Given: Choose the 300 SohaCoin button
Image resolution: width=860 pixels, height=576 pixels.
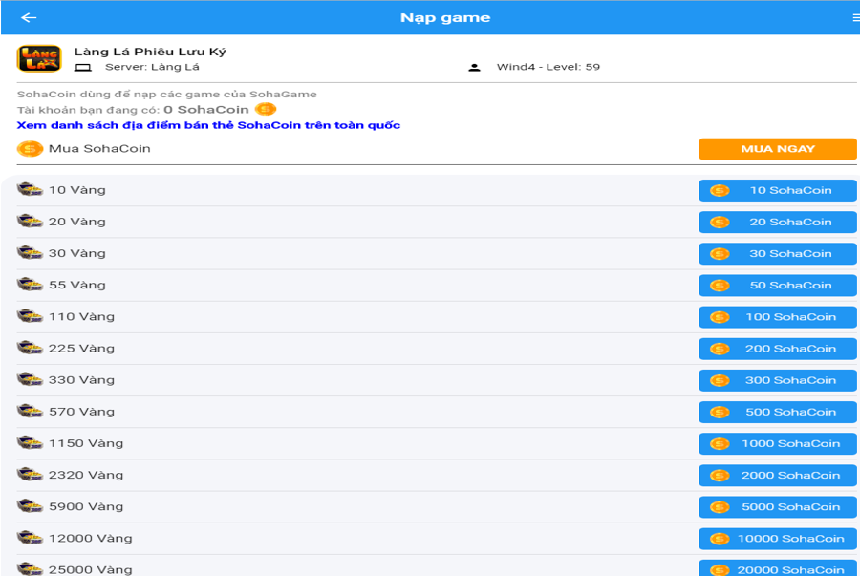Looking at the screenshot, I should (x=778, y=380).
